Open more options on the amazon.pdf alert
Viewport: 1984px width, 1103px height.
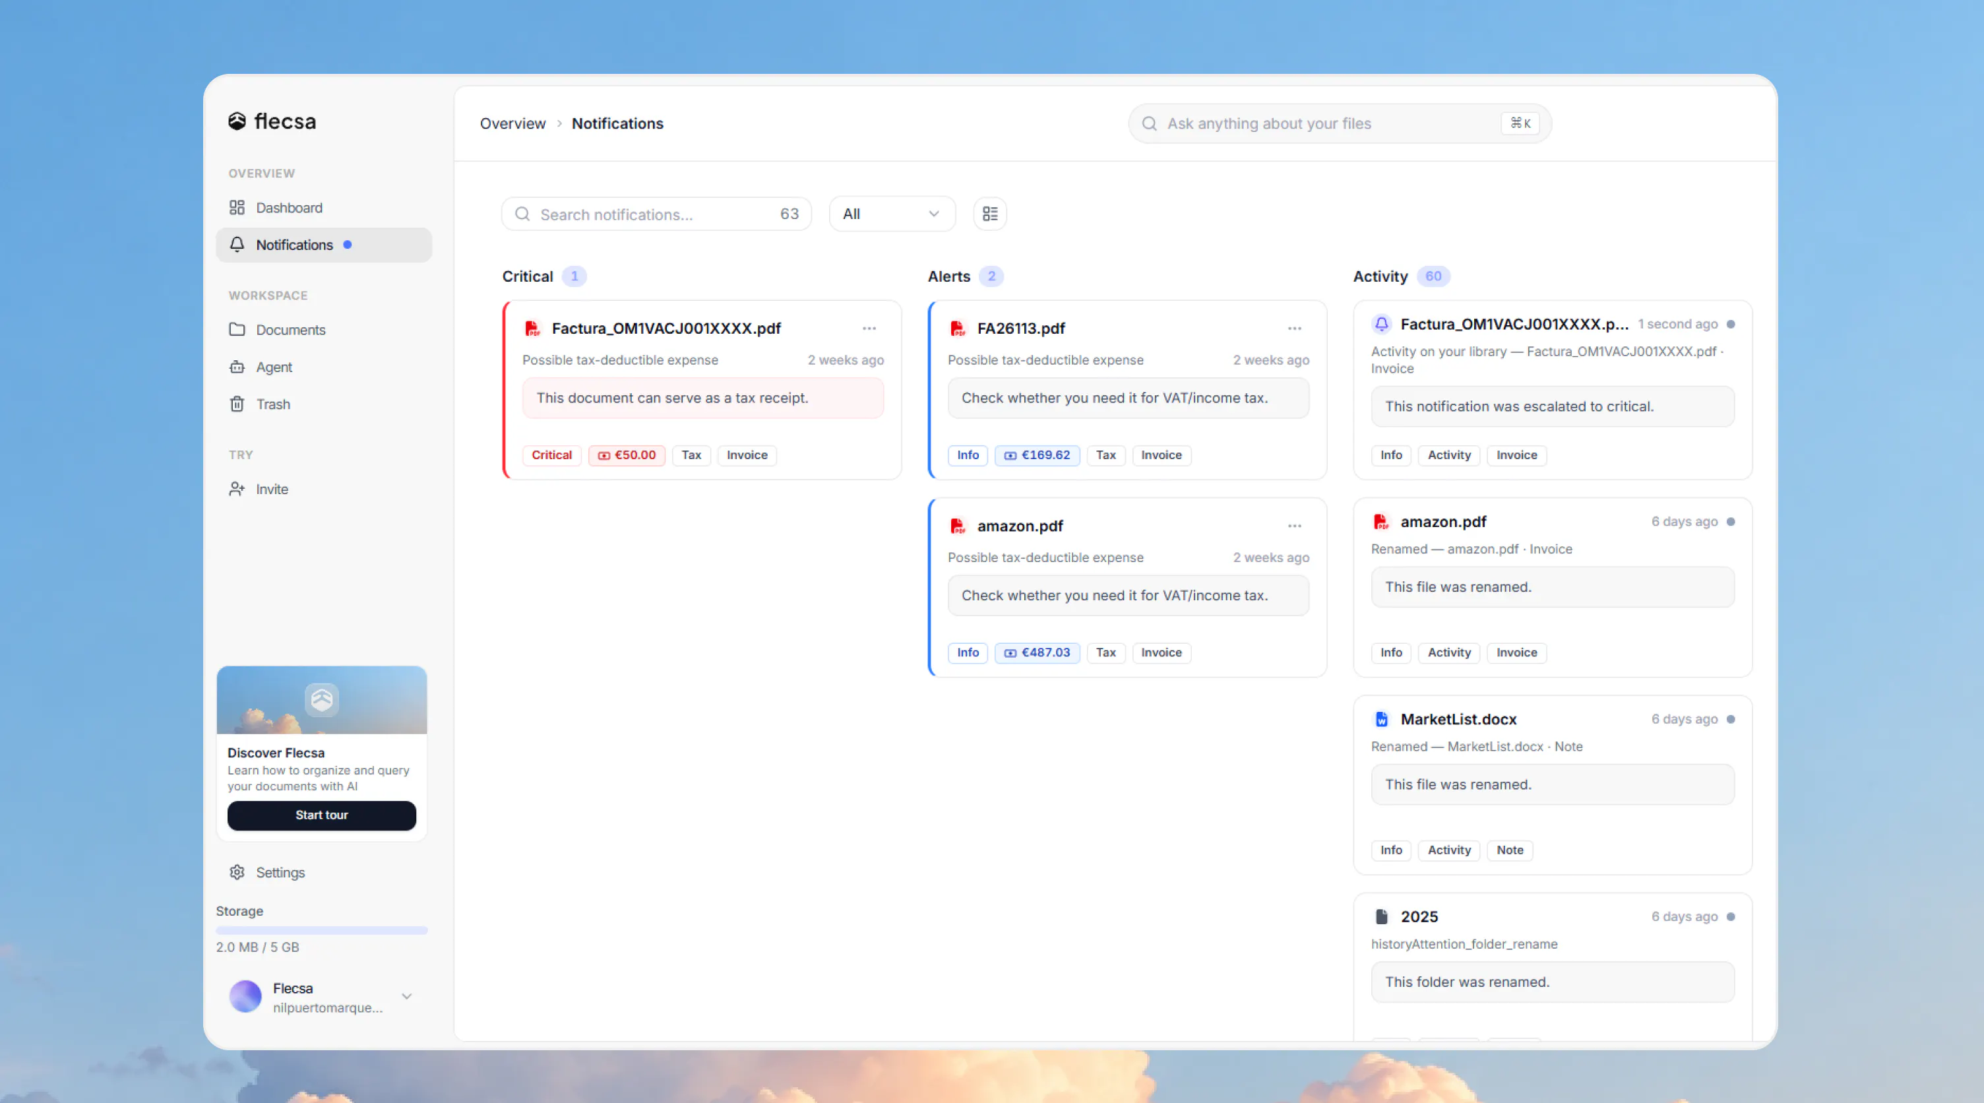click(x=1295, y=525)
